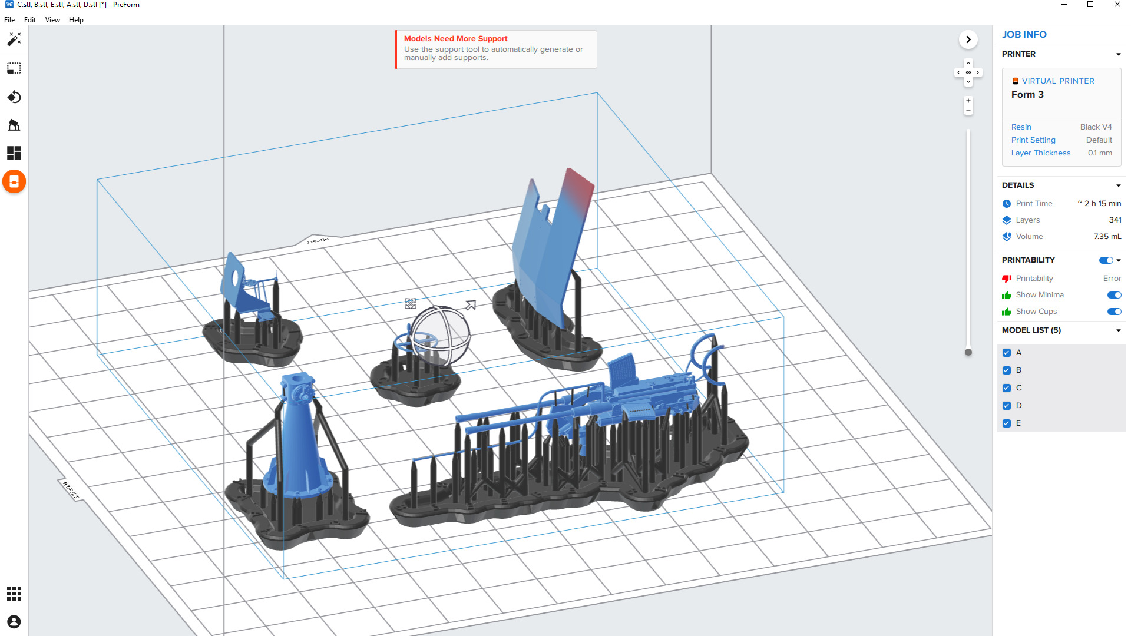This screenshot has width=1131, height=636.
Task: Open the Supports tool
Action: pyautogui.click(x=14, y=125)
